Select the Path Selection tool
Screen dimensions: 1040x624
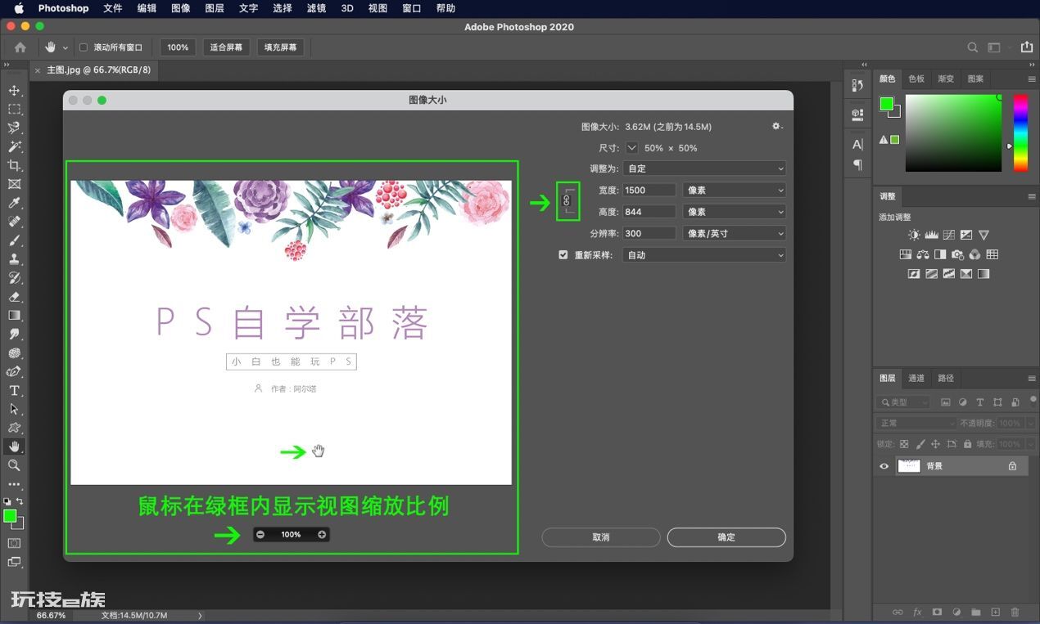point(14,409)
